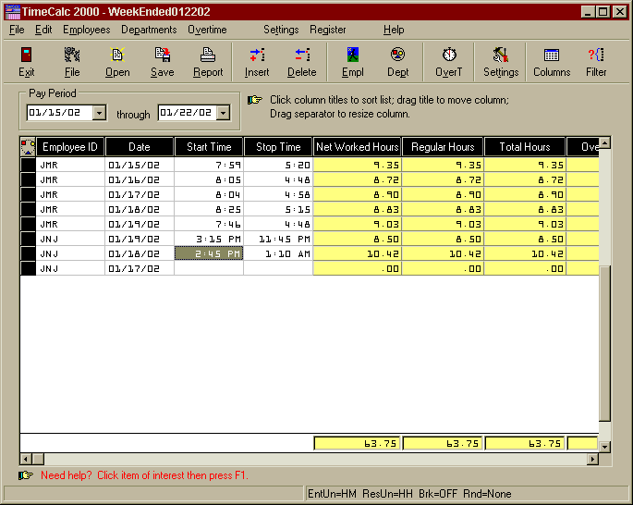Open the Overtime menu
Viewport: 633px width, 505px height.
(207, 30)
